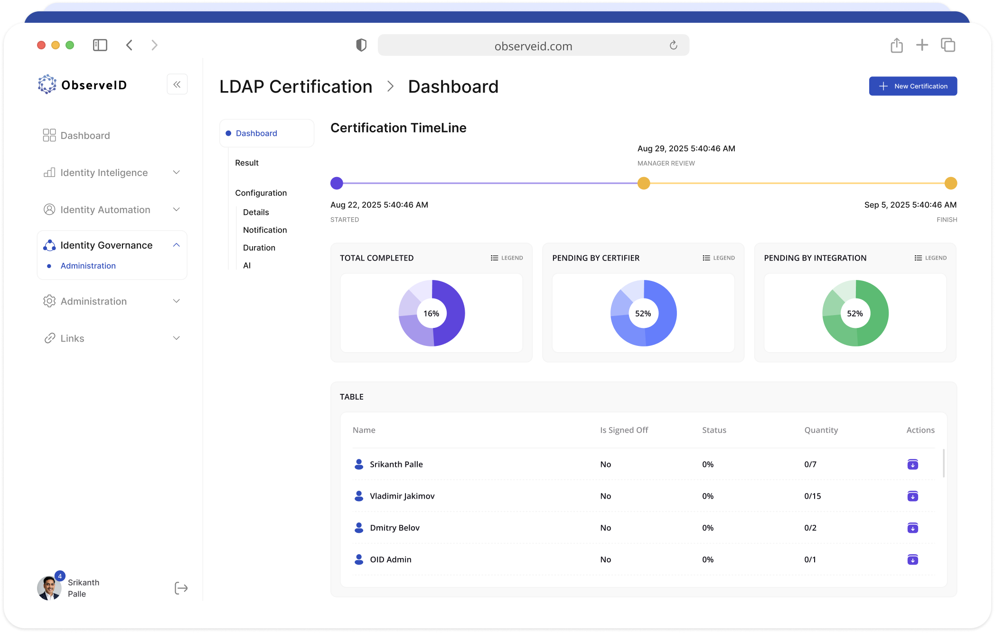Click the privacy shield icon beside address bar
The height and width of the screenshot is (633, 995).
point(361,45)
